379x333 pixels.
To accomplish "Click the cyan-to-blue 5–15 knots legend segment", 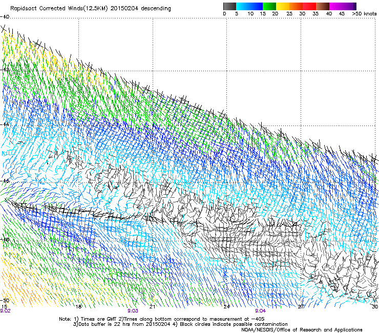I will [x=249, y=6].
